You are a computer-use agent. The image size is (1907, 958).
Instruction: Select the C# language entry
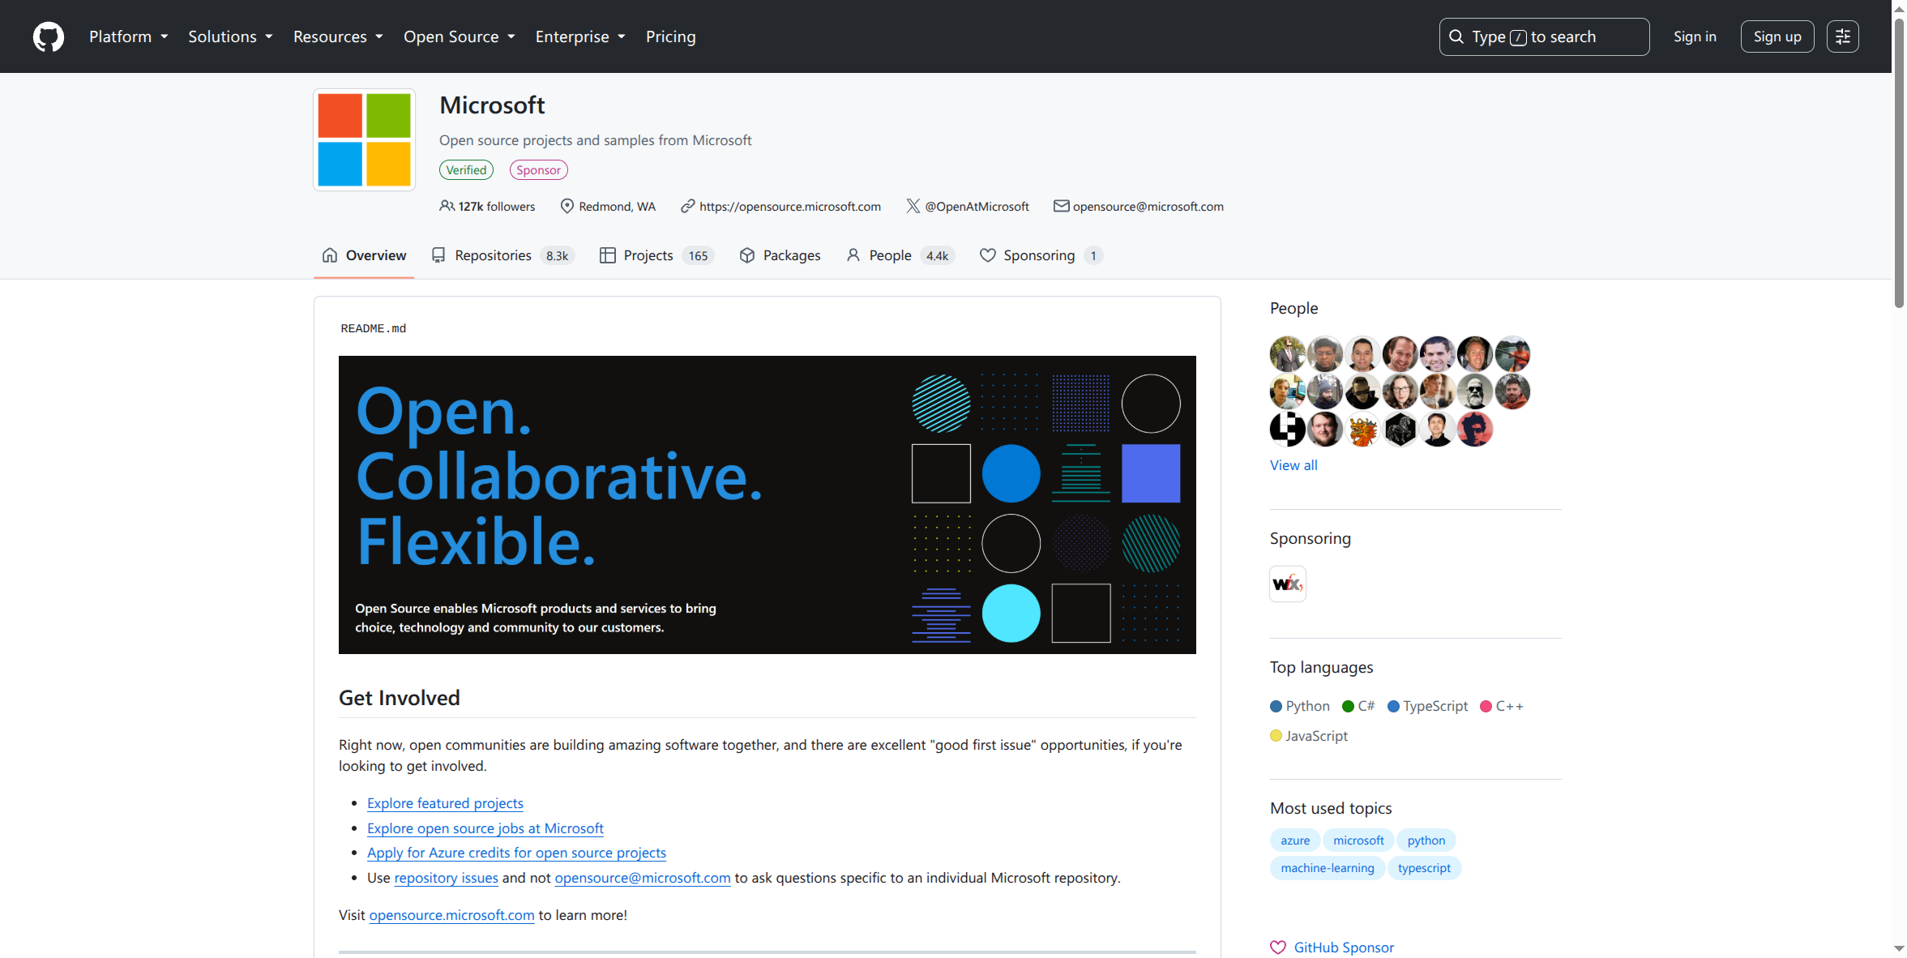tap(1358, 705)
